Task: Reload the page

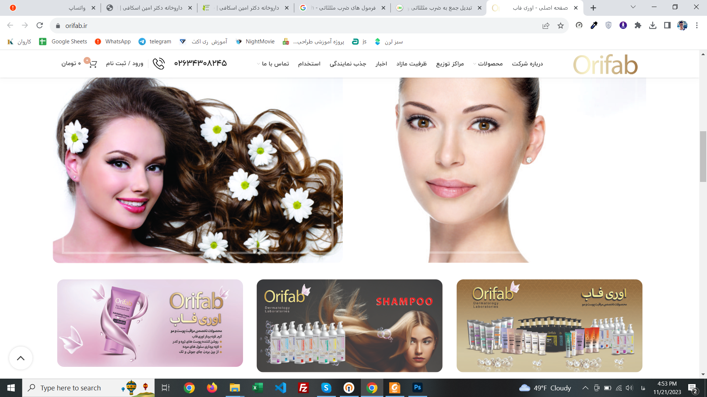Action: click(40, 25)
